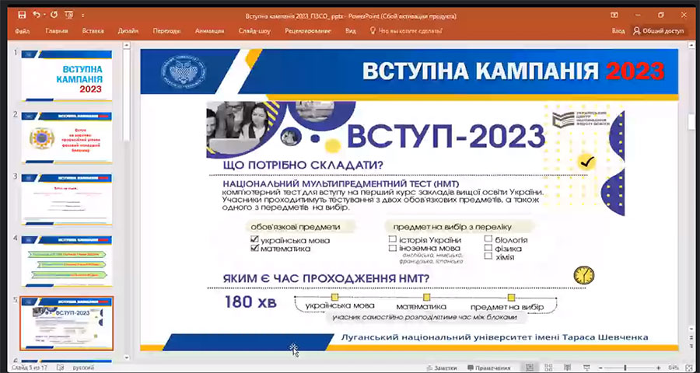Screen dimensions: 700x373
Task: Select 'ЯКИМ Є ЧАС ПРОХОДЖЕННЯ НМТ?' heading
Action: 327,279
